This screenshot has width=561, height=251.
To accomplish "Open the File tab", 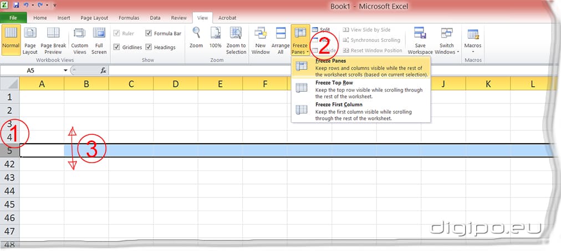I will (x=13, y=18).
